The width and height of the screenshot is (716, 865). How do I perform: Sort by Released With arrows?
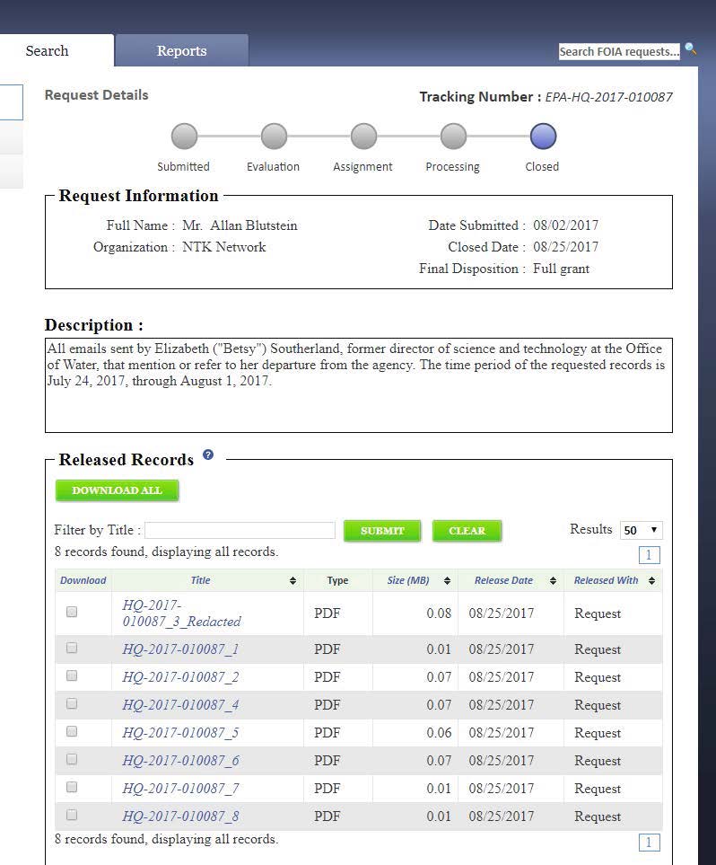(x=651, y=580)
